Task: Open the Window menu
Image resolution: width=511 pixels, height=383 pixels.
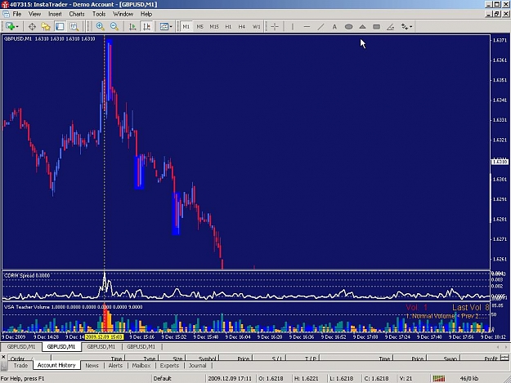Action: [123, 14]
